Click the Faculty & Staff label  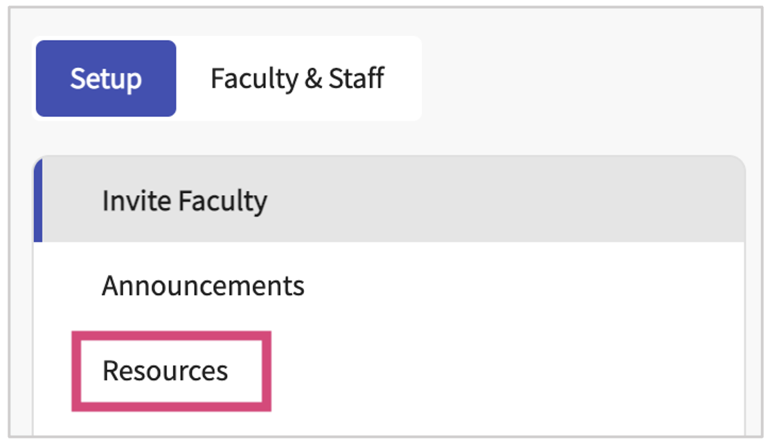[297, 78]
